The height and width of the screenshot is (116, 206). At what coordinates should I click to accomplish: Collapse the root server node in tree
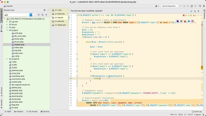tap(5, 19)
